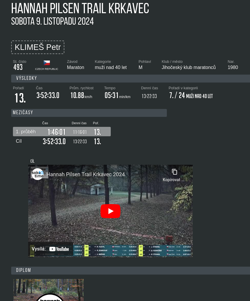Click the Poř. column header in Mezičasy
250x301 pixels.
tap(96, 123)
